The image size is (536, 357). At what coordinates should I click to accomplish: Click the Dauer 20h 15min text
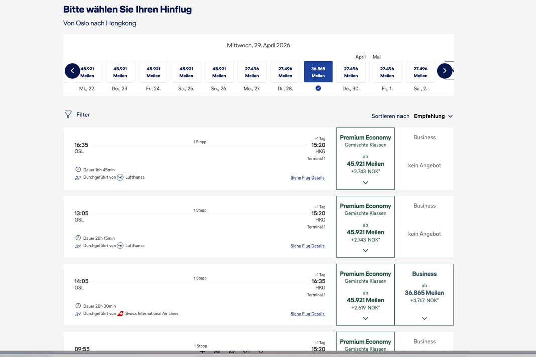(x=99, y=238)
